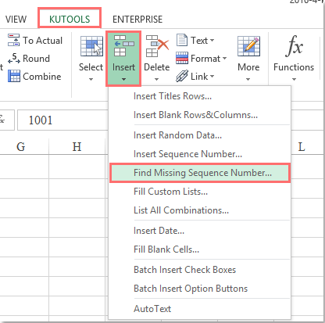Click the Format tools icon
The image size is (325, 323).
pos(182,58)
